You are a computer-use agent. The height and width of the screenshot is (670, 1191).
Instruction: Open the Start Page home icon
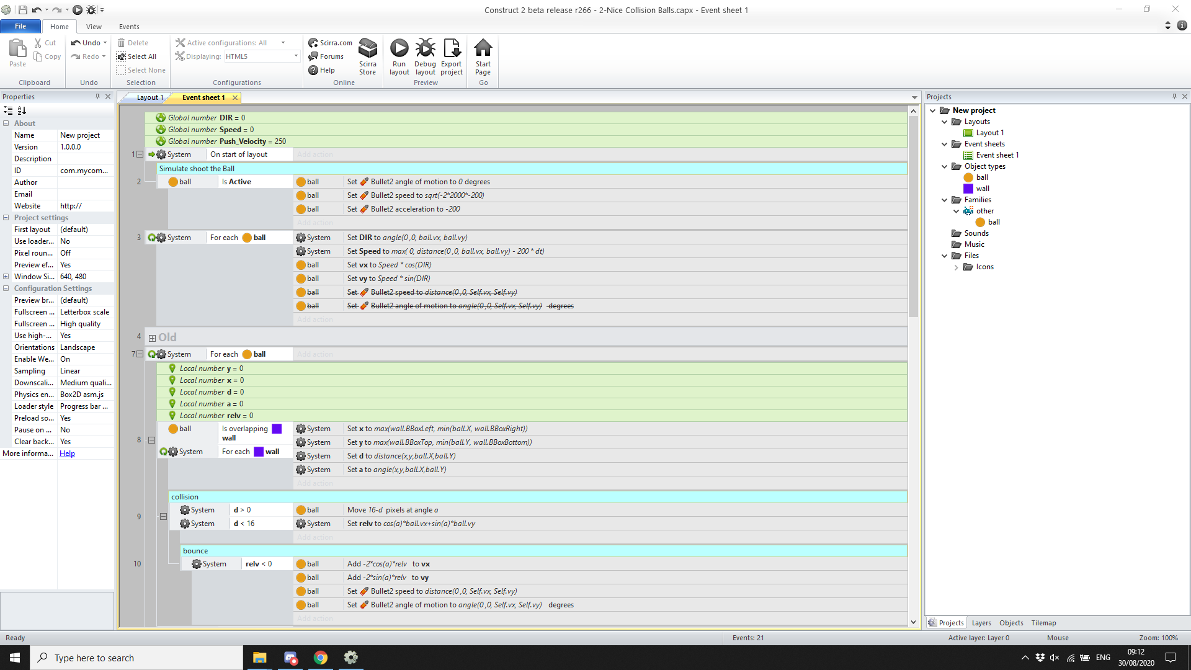(483, 48)
